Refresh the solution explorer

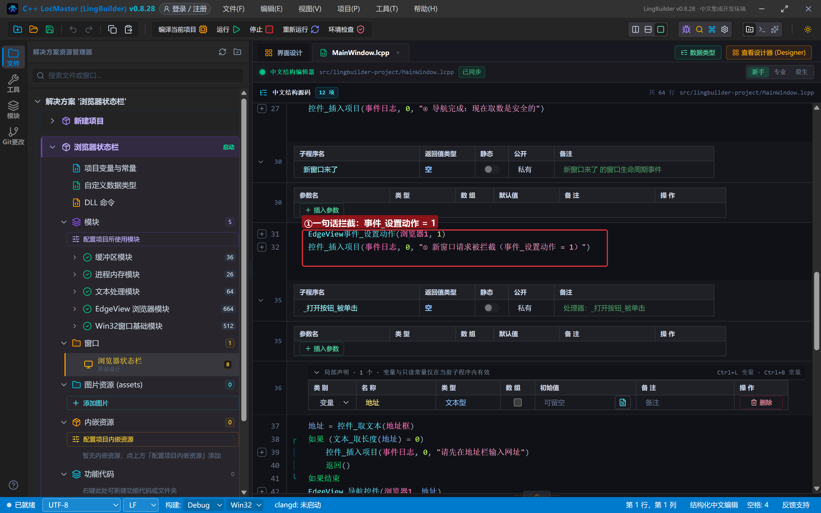(x=223, y=52)
